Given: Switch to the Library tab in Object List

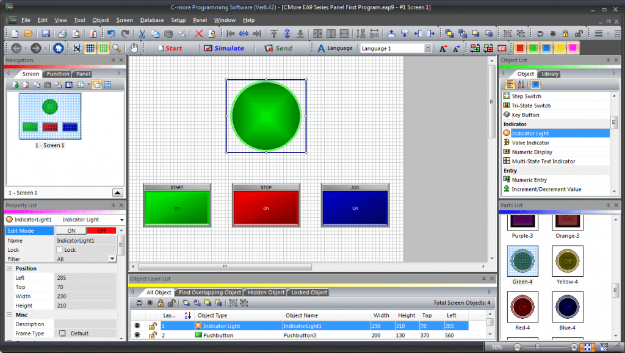Looking at the screenshot, I should [549, 74].
